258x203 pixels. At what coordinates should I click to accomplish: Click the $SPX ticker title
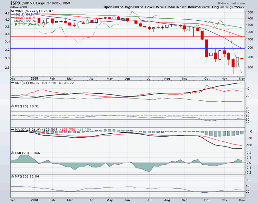point(15,3)
